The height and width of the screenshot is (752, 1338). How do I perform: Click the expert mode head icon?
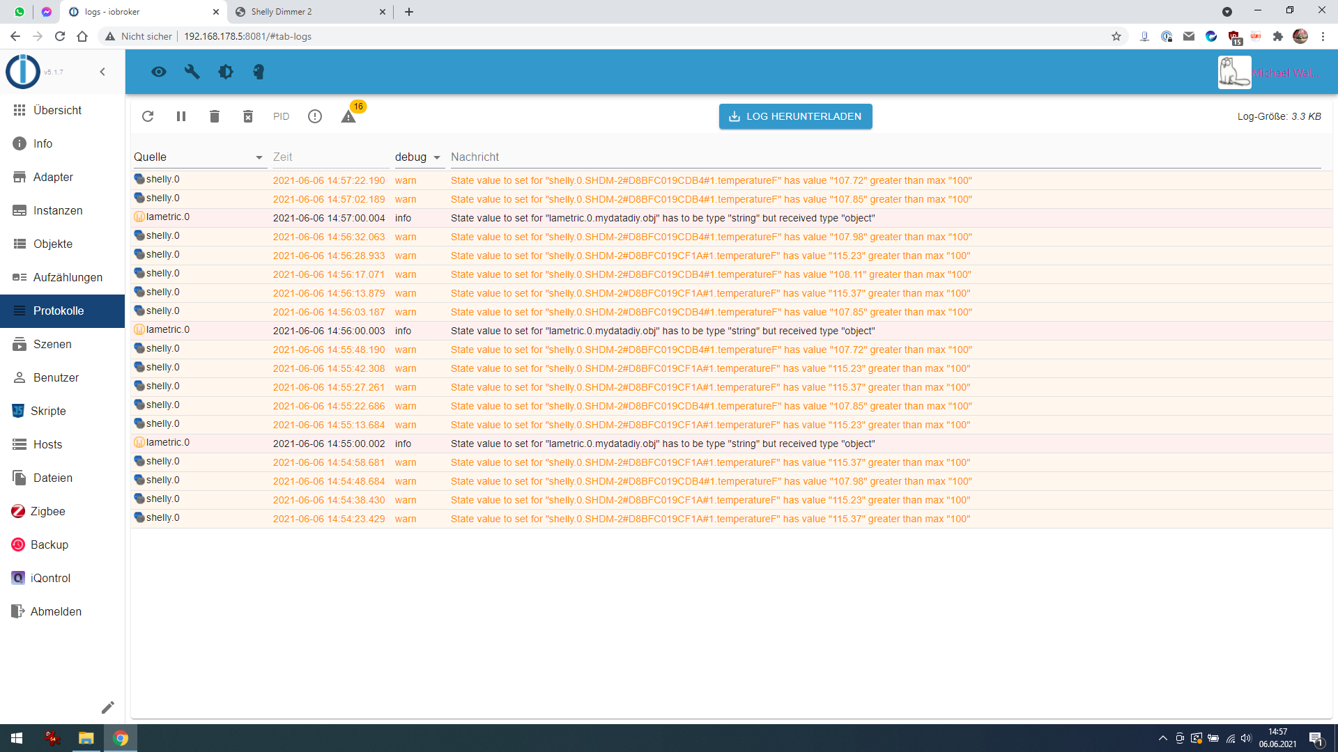pyautogui.click(x=259, y=72)
